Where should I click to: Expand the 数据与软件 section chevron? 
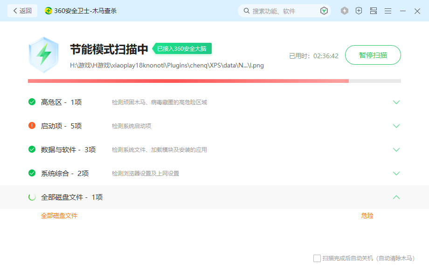(x=396, y=149)
